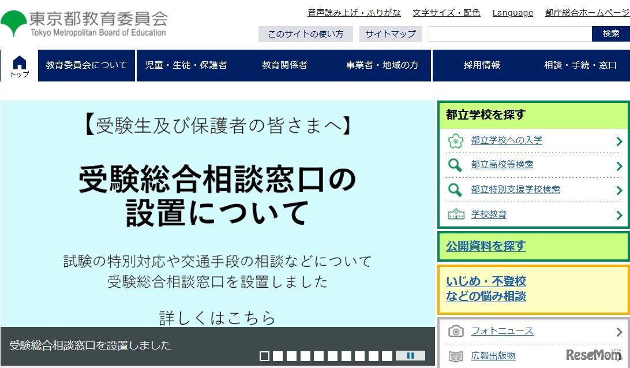Click the chevron on the 都立高校等検索 row

point(619,166)
